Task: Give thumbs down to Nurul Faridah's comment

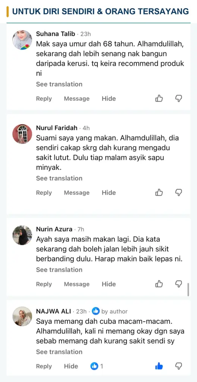Action: tap(179, 192)
